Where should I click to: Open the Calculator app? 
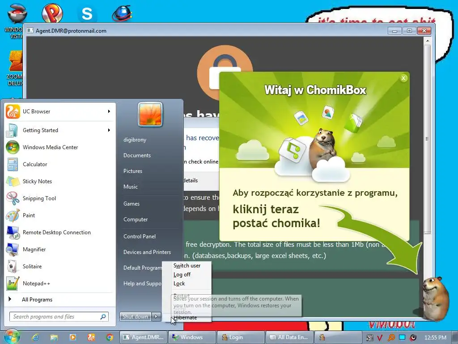(59, 164)
